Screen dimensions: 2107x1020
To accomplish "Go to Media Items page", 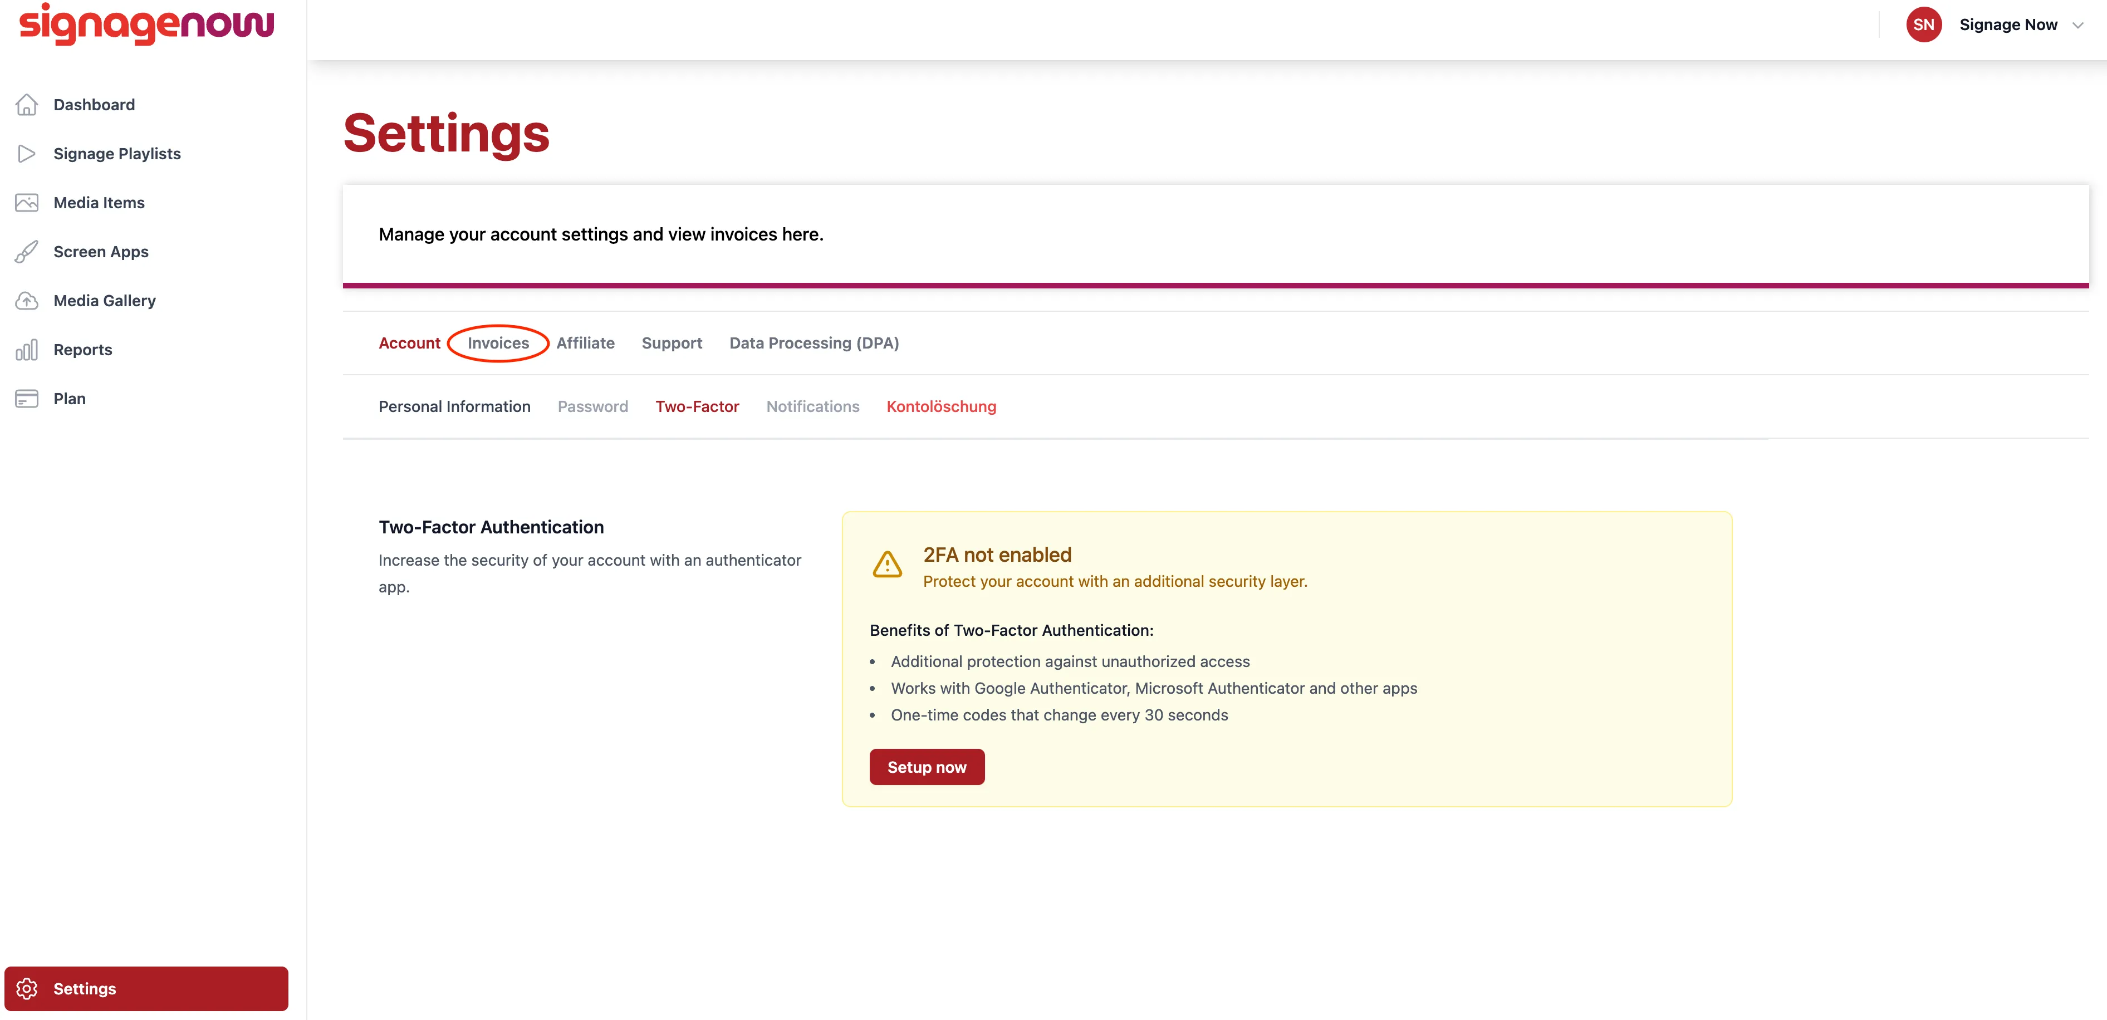I will [x=99, y=203].
